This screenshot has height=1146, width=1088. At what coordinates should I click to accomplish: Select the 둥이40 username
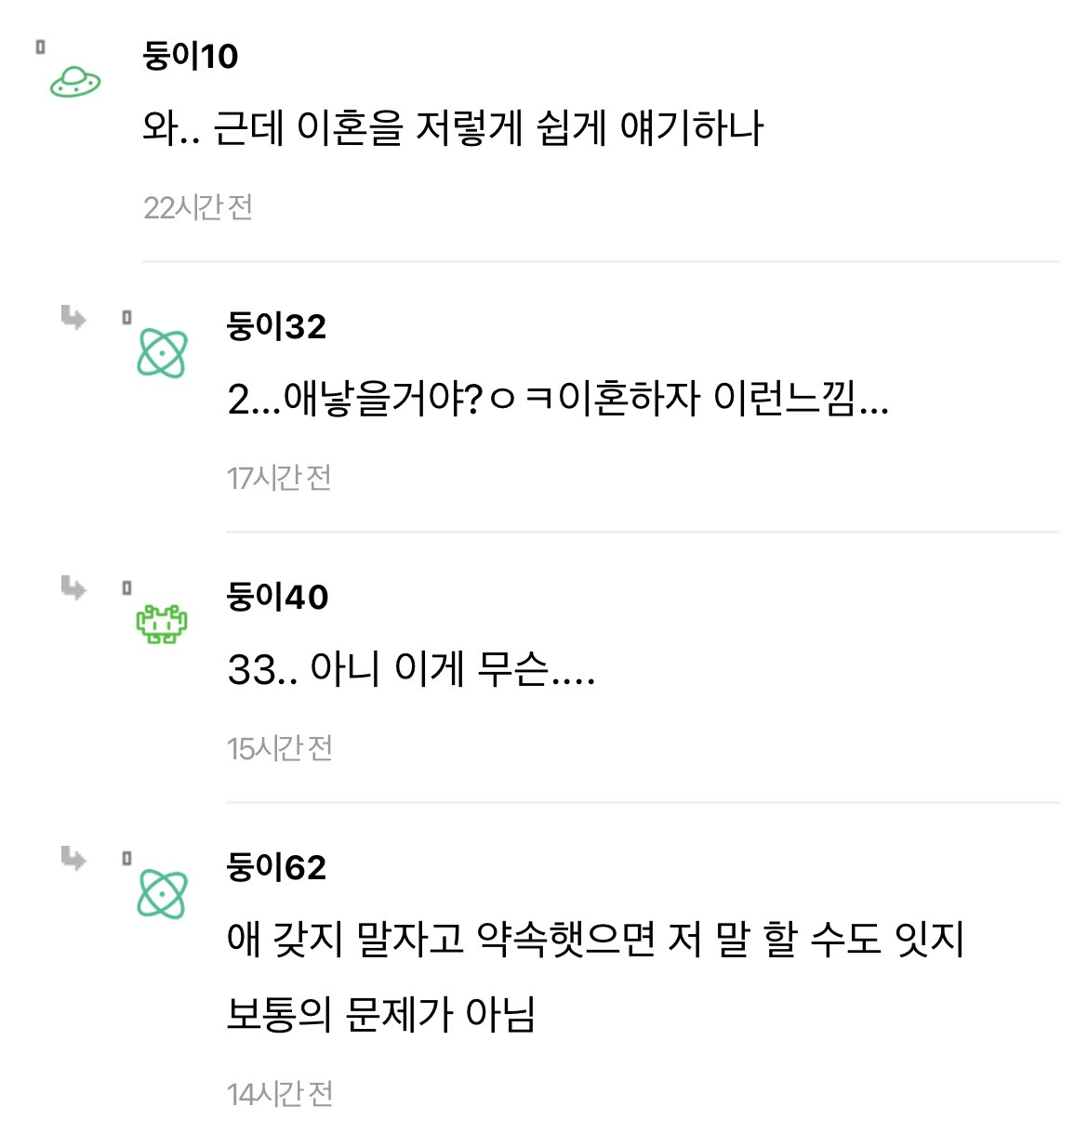pos(277,597)
